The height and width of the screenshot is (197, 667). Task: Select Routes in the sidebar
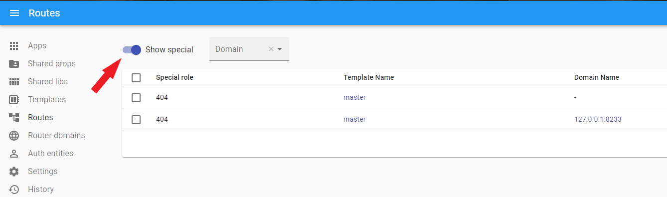coord(40,118)
